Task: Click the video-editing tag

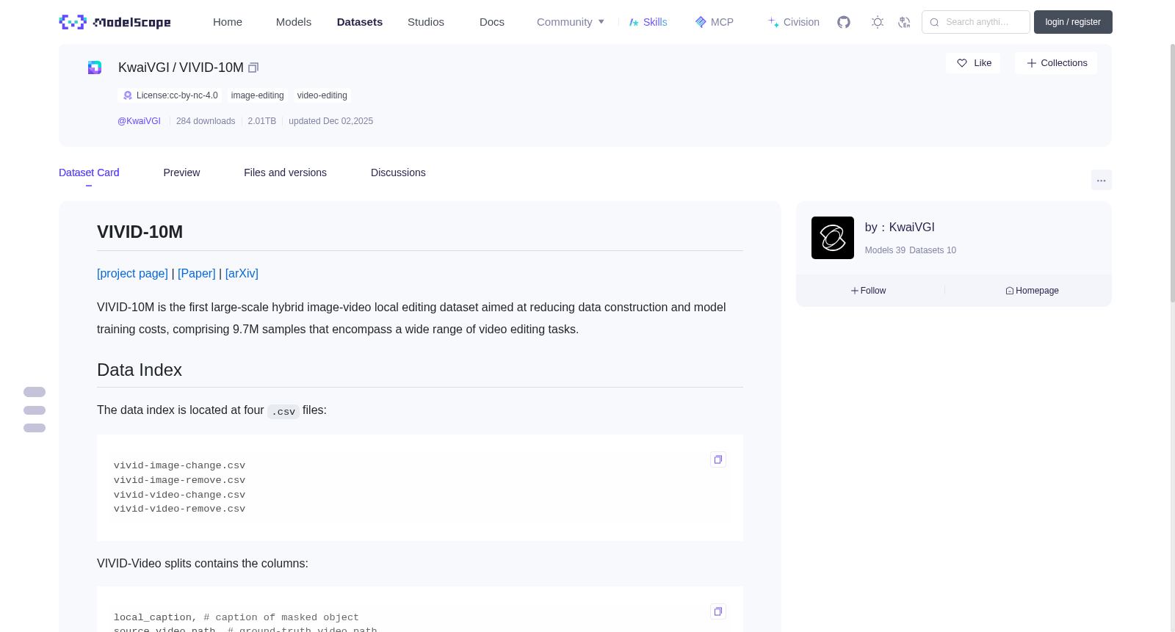Action: click(x=322, y=95)
